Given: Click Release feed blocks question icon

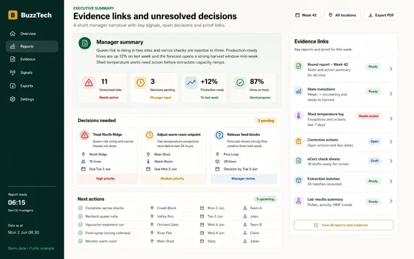Looking at the screenshot, I should tap(219, 135).
